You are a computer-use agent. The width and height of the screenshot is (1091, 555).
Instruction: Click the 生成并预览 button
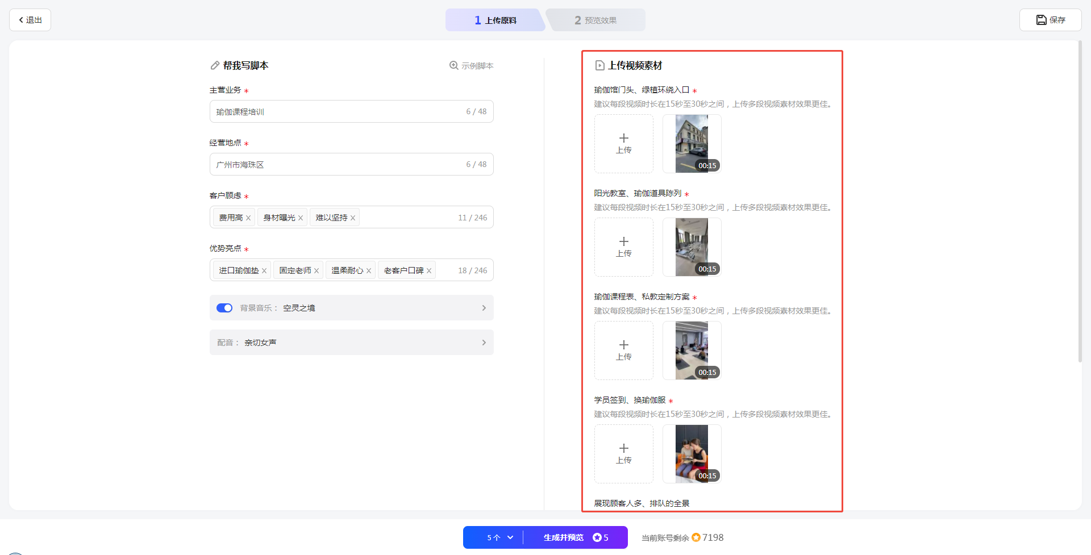575,537
